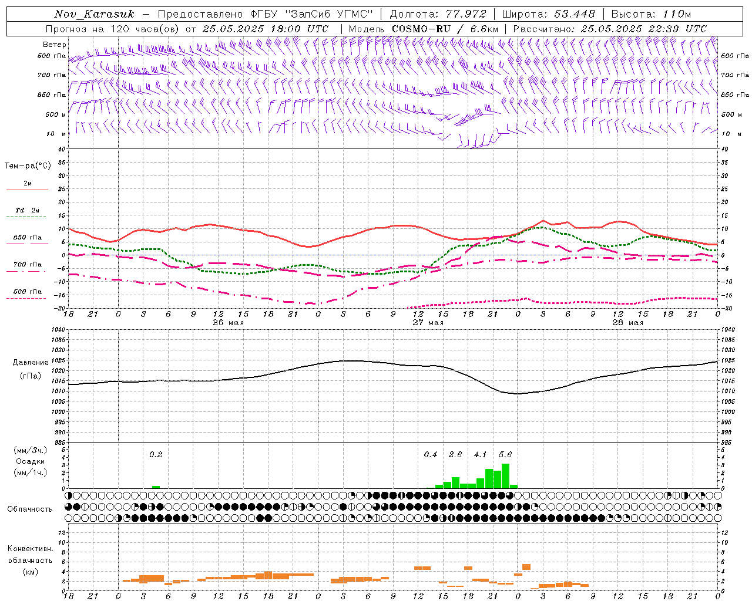
Task: Click the dotted '500 гПа' temperature legend line
Action: click(26, 298)
